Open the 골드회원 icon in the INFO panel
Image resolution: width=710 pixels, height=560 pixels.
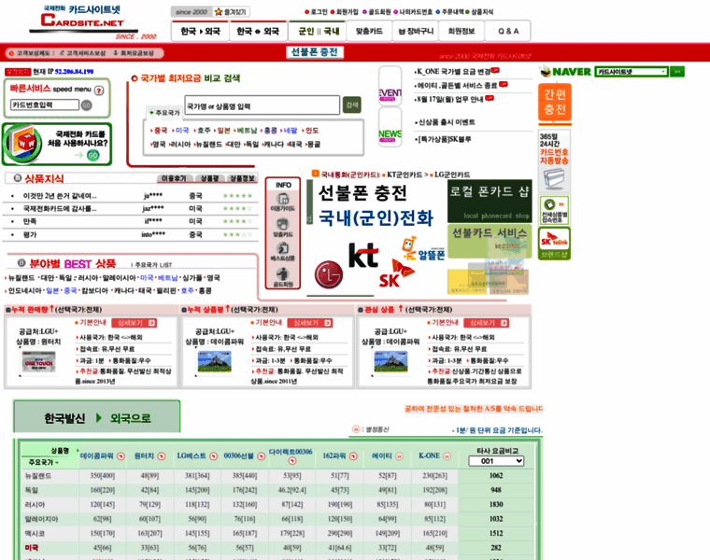point(283,277)
